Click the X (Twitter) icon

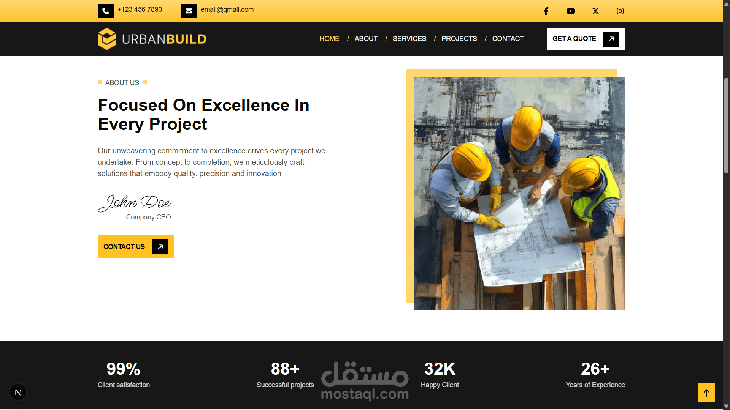[x=595, y=11]
